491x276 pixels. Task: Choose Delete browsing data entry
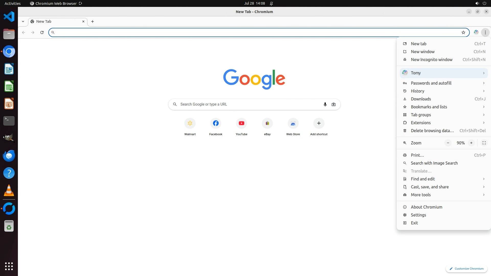[432, 131]
